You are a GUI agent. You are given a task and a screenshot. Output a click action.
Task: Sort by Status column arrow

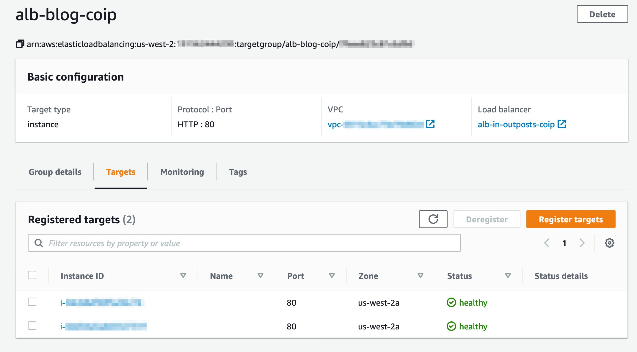(508, 276)
